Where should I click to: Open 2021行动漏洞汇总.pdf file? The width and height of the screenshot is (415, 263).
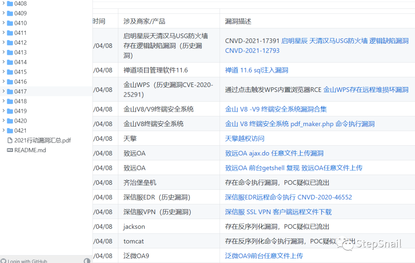pos(42,140)
